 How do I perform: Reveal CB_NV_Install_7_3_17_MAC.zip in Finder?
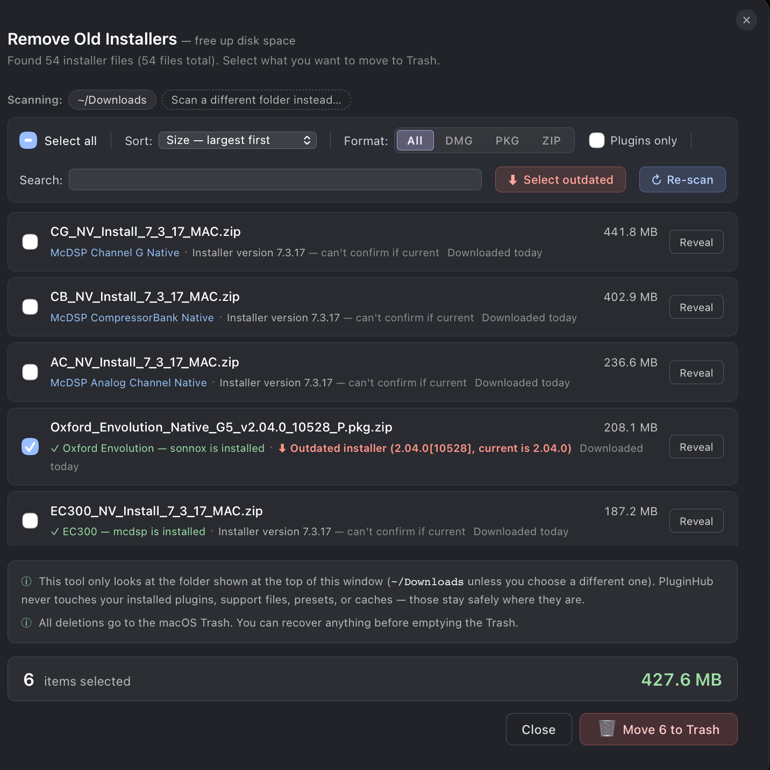coord(696,307)
